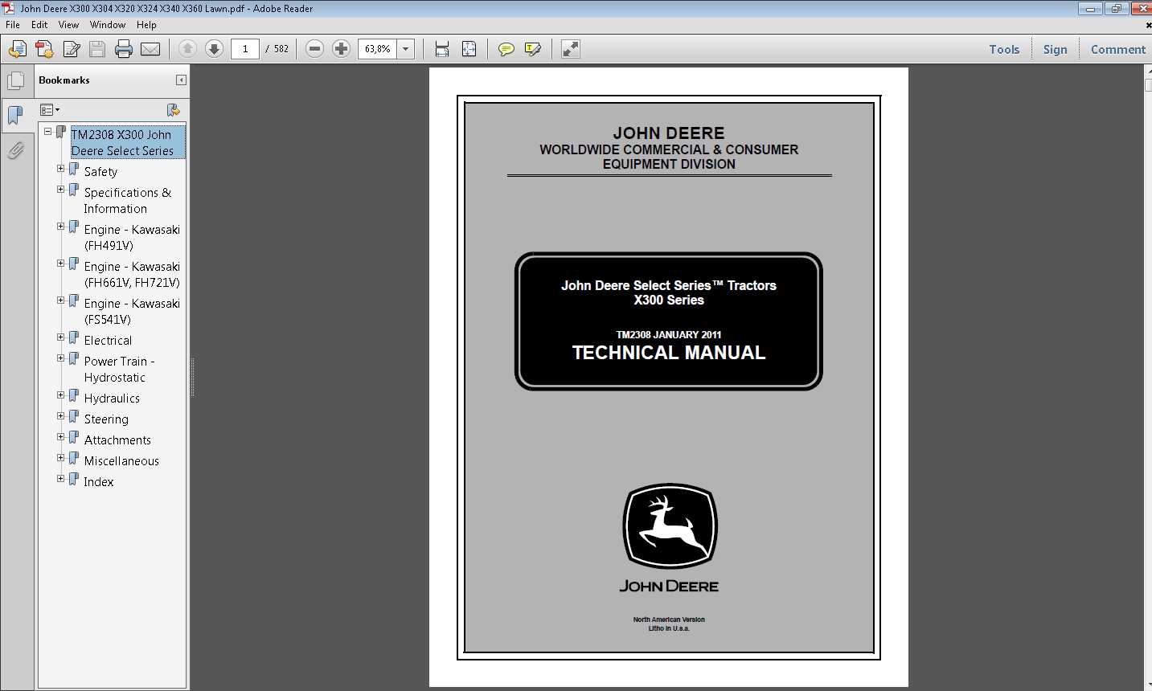The width and height of the screenshot is (1152, 691).
Task: Click the Convert file to PDF icon
Action: click(44, 49)
